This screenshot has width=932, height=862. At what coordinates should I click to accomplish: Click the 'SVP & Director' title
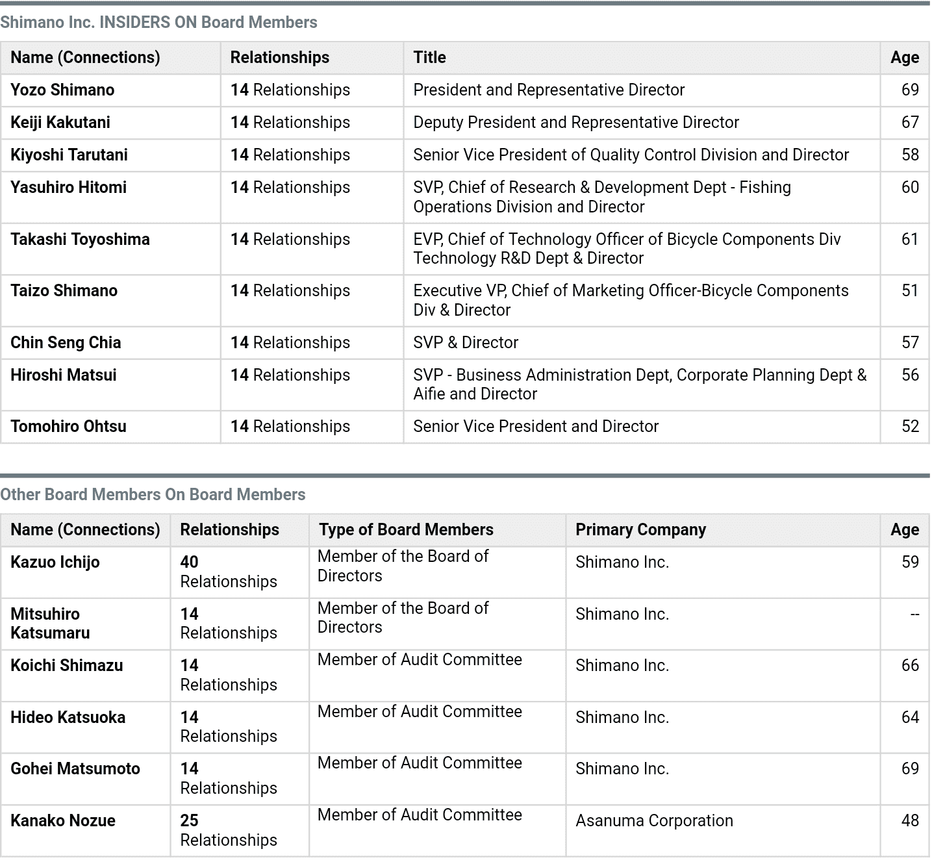coord(466,343)
